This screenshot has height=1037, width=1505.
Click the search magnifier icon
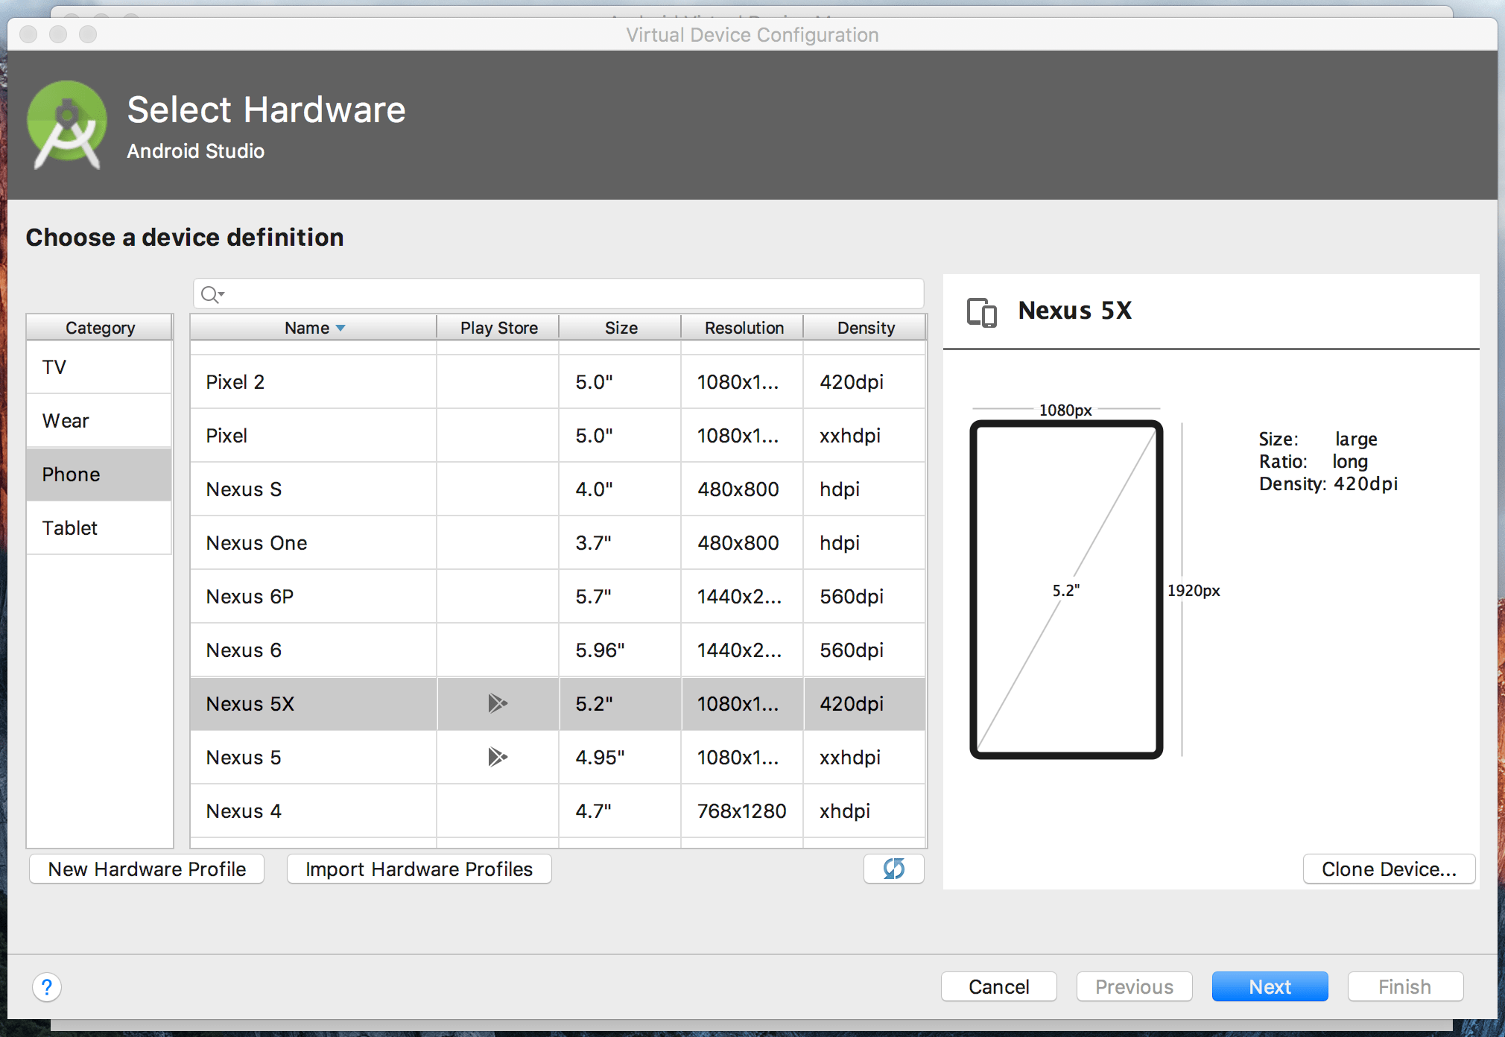click(x=212, y=294)
